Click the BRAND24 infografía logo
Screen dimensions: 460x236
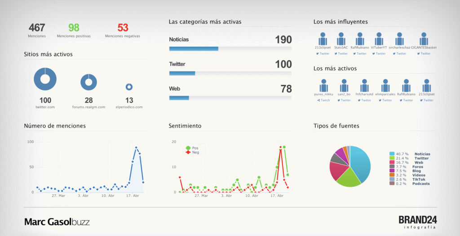coord(417,222)
